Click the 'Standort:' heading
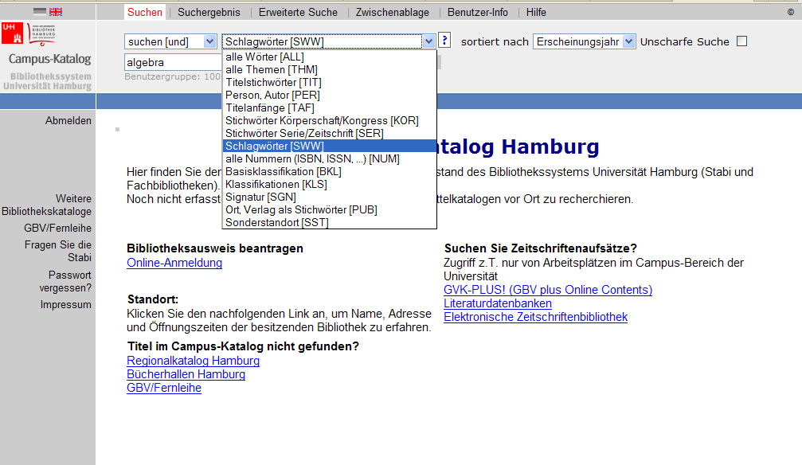The width and height of the screenshot is (802, 465). (152, 299)
